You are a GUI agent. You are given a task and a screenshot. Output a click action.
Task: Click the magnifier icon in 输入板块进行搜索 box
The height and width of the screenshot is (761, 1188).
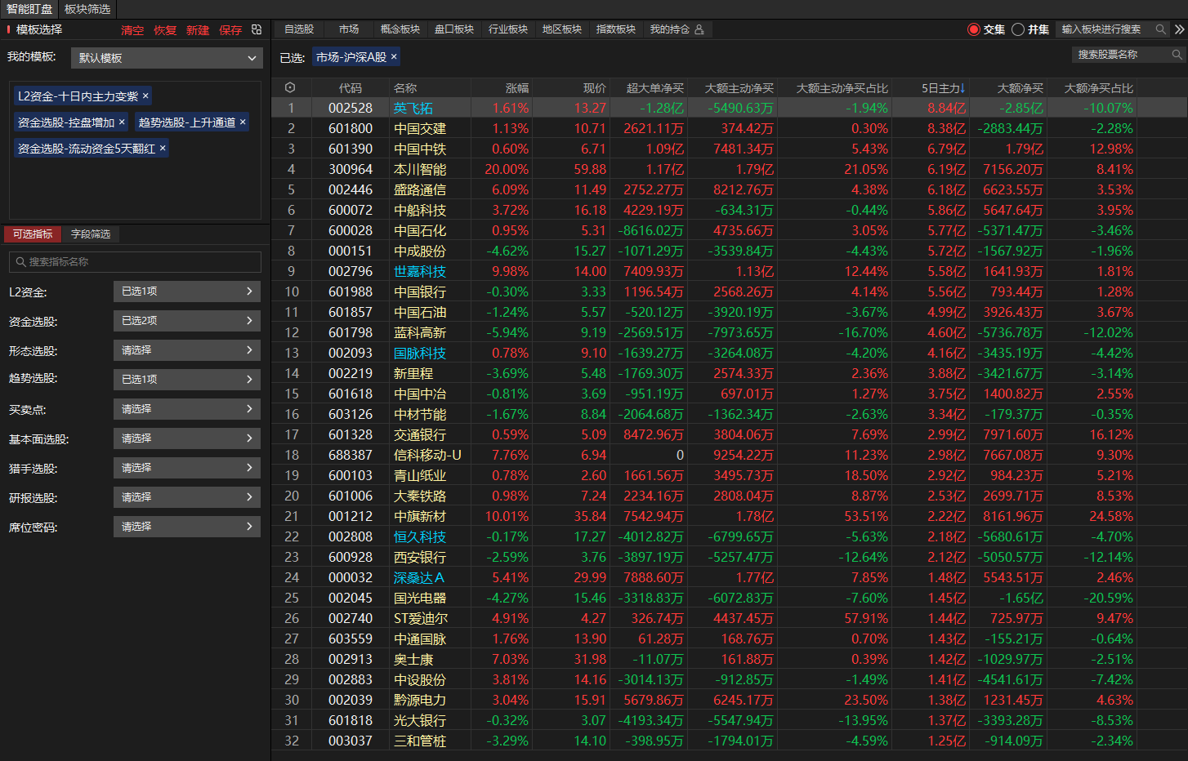click(1160, 29)
